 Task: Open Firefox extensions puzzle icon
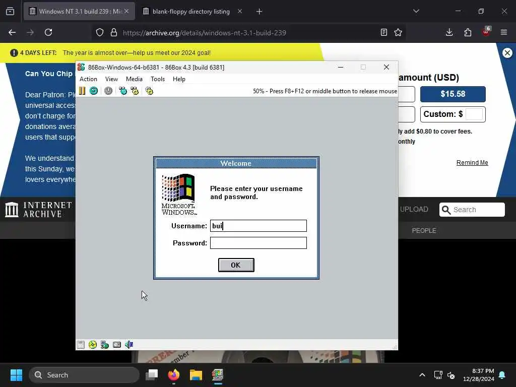pyautogui.click(x=468, y=32)
